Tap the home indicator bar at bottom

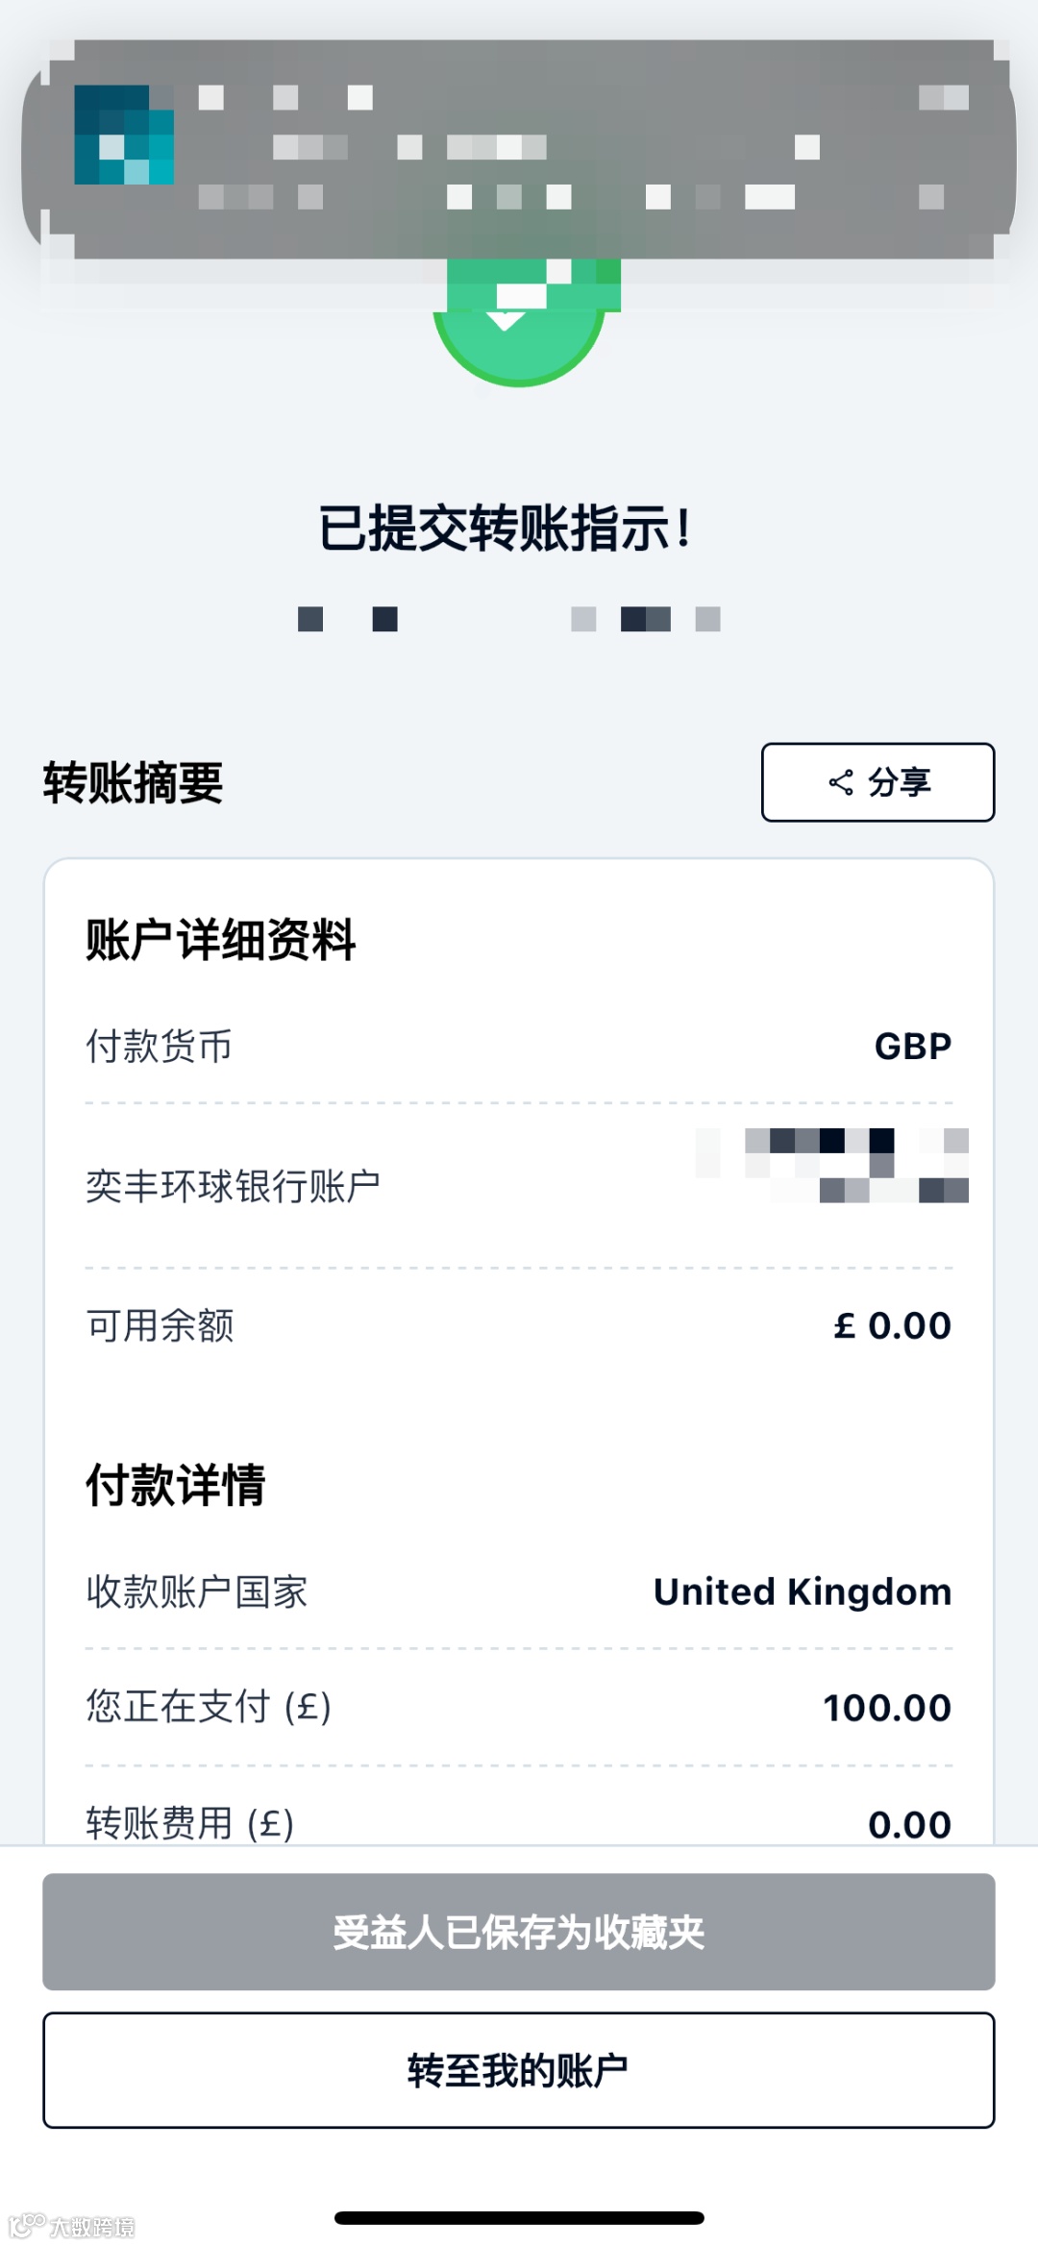coord(519,2218)
